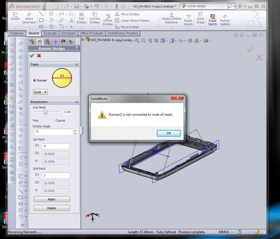Viewport: 280px width, 239px height.
Task: Select the Runner radio button
Action: [x=34, y=80]
